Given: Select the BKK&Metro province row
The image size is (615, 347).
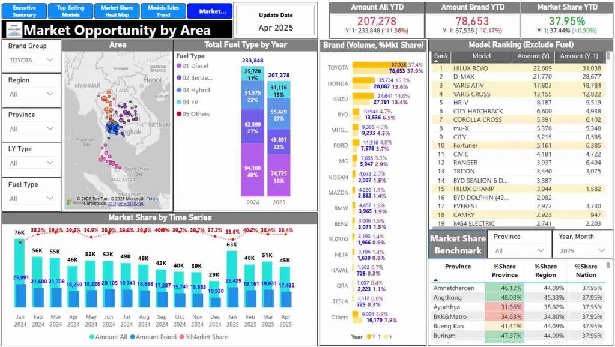Looking at the screenshot, I should [x=518, y=316].
